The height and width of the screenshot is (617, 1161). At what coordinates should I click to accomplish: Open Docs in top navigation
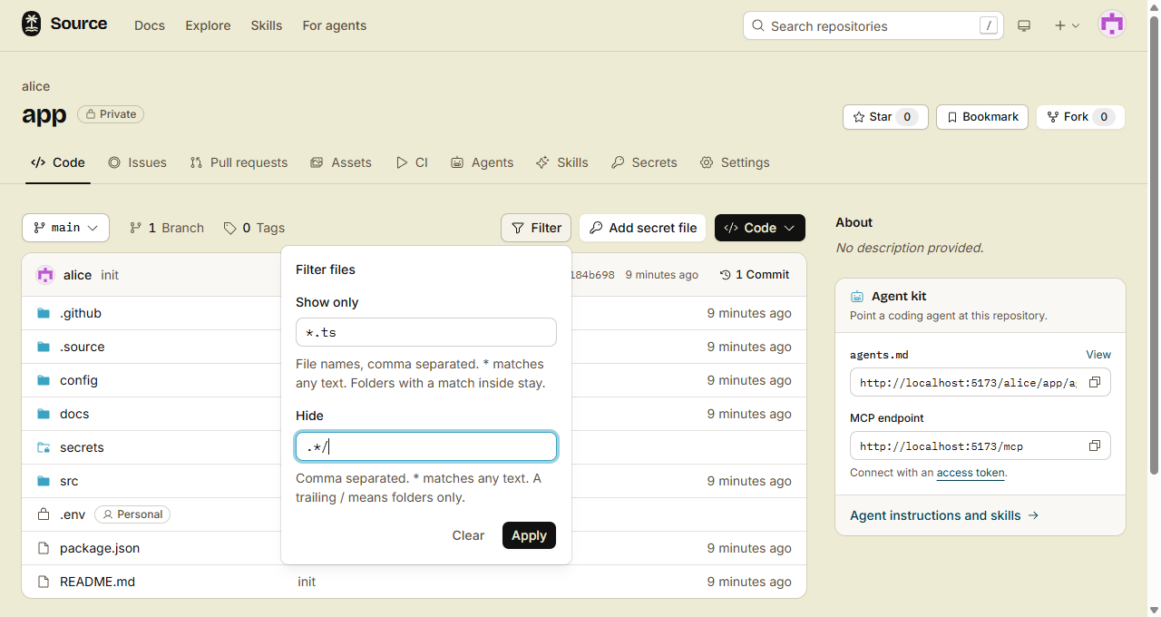[150, 25]
